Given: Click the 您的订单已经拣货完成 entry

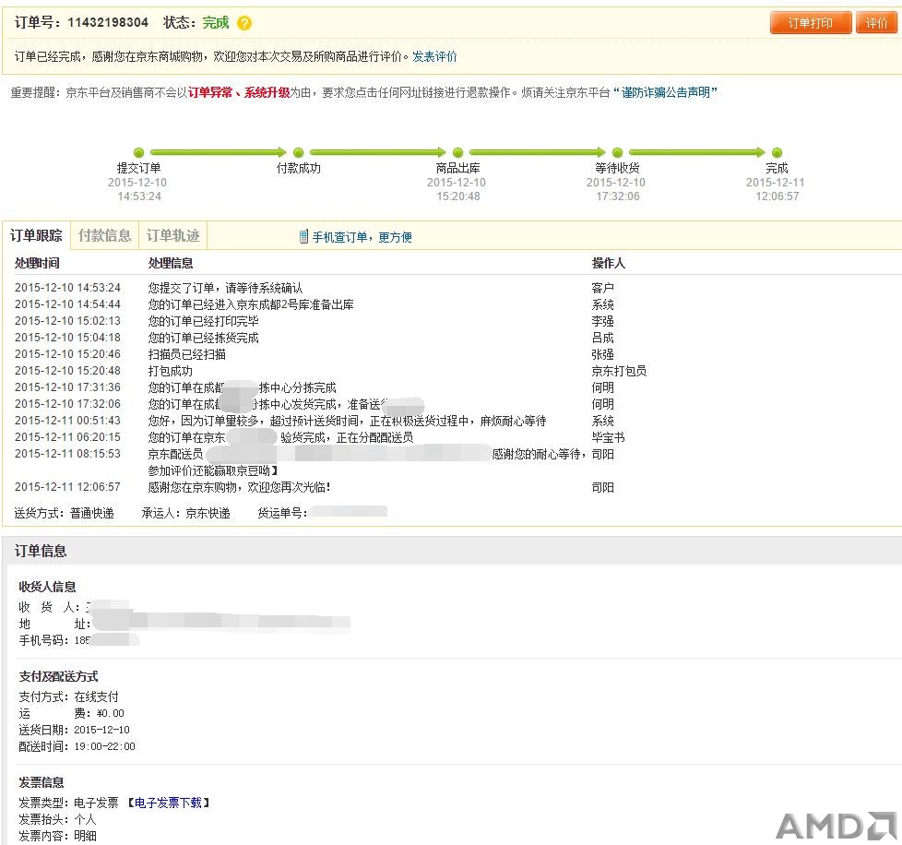Looking at the screenshot, I should pyautogui.click(x=203, y=338).
